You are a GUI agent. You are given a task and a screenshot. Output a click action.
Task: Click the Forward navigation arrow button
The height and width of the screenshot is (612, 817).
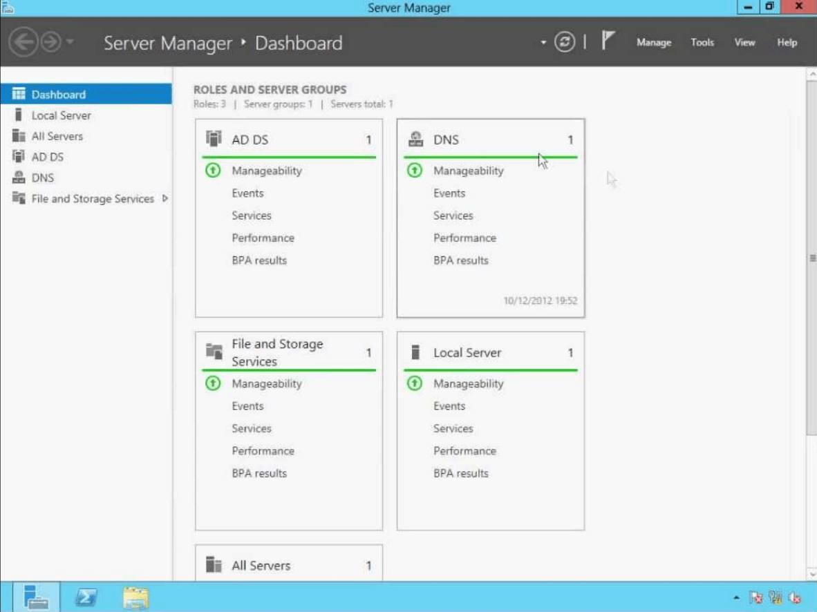[50, 42]
